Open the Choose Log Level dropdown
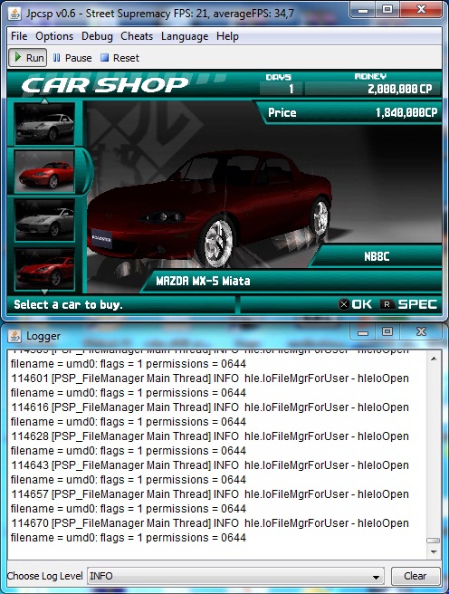 (235, 576)
